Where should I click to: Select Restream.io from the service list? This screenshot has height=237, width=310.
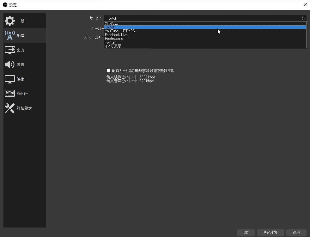click(x=114, y=39)
